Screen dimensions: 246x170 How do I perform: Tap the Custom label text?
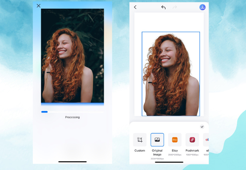coord(140,151)
